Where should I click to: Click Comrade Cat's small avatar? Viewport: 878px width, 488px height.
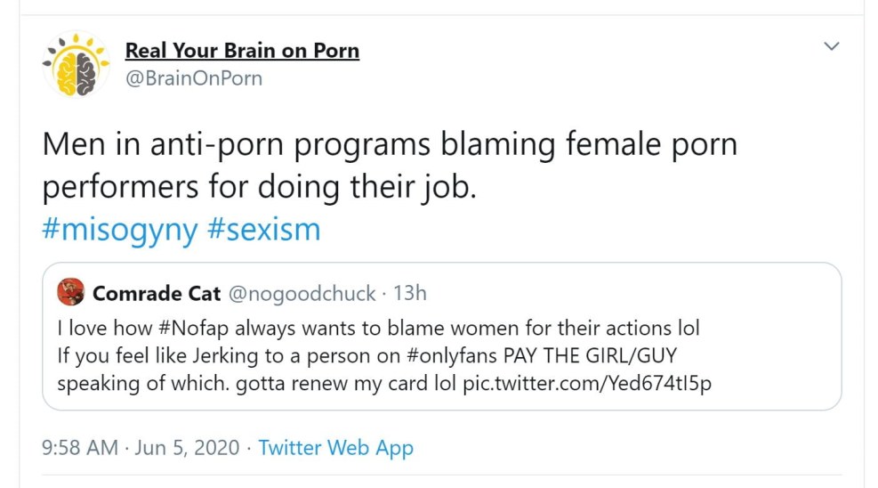pos(71,292)
